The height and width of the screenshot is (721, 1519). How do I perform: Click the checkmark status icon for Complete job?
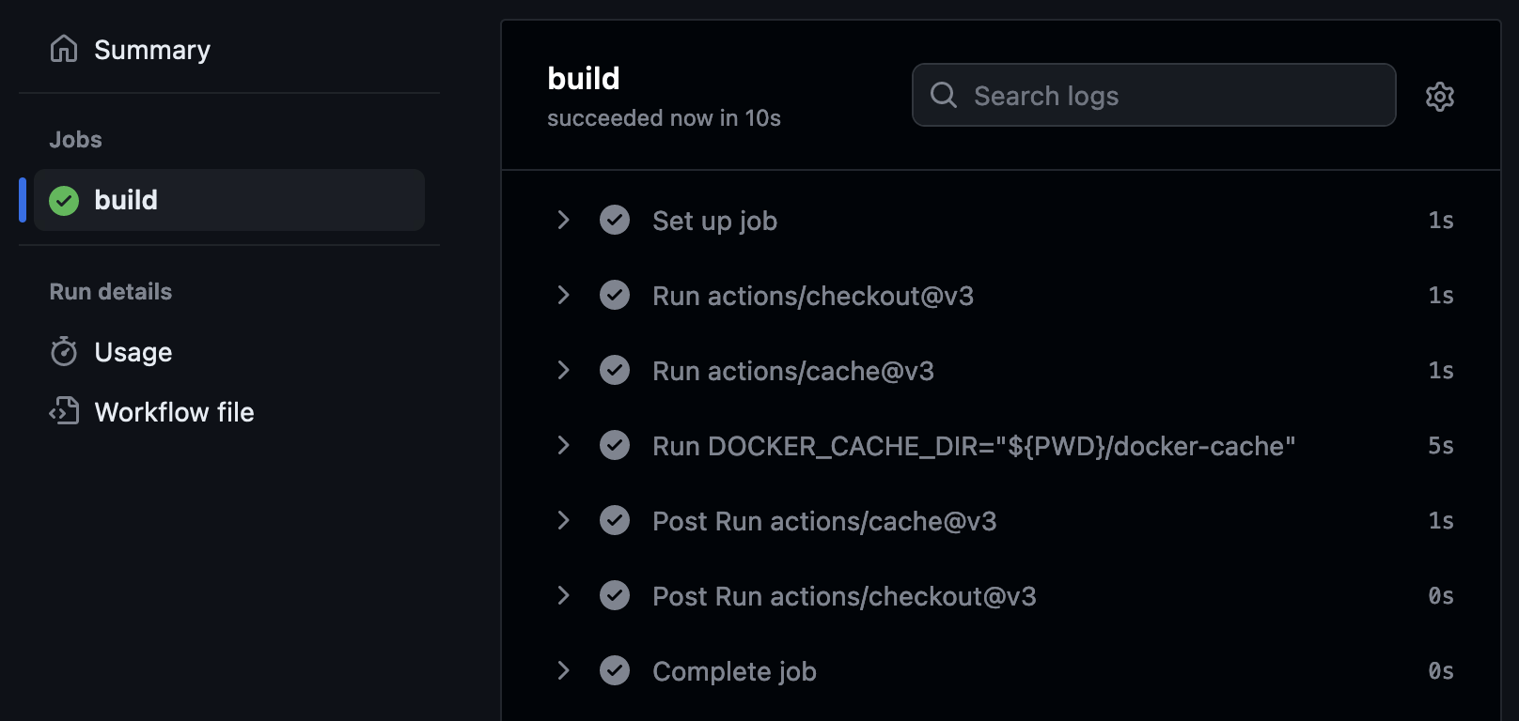coord(615,670)
